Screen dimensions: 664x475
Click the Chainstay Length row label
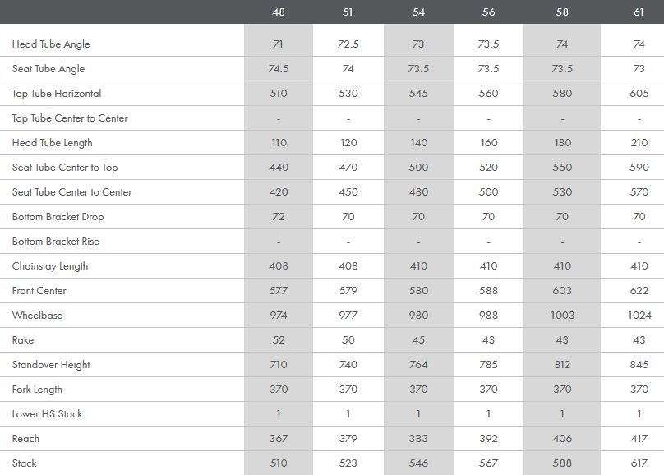50,266
